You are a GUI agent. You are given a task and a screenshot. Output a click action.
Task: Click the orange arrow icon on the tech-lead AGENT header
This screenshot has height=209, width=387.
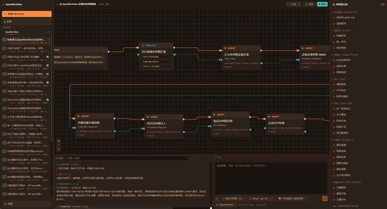pyautogui.click(x=225, y=48)
